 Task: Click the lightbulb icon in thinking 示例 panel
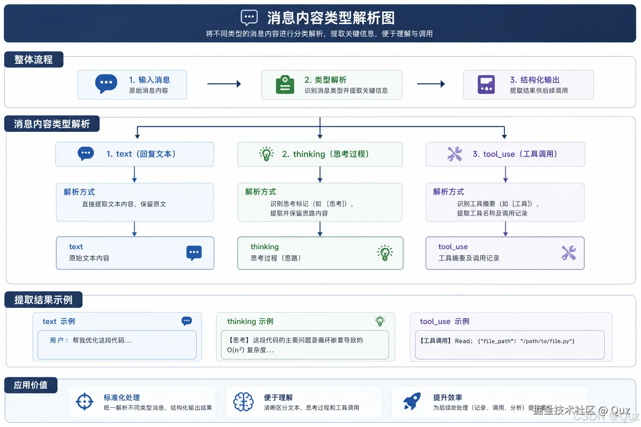(380, 321)
